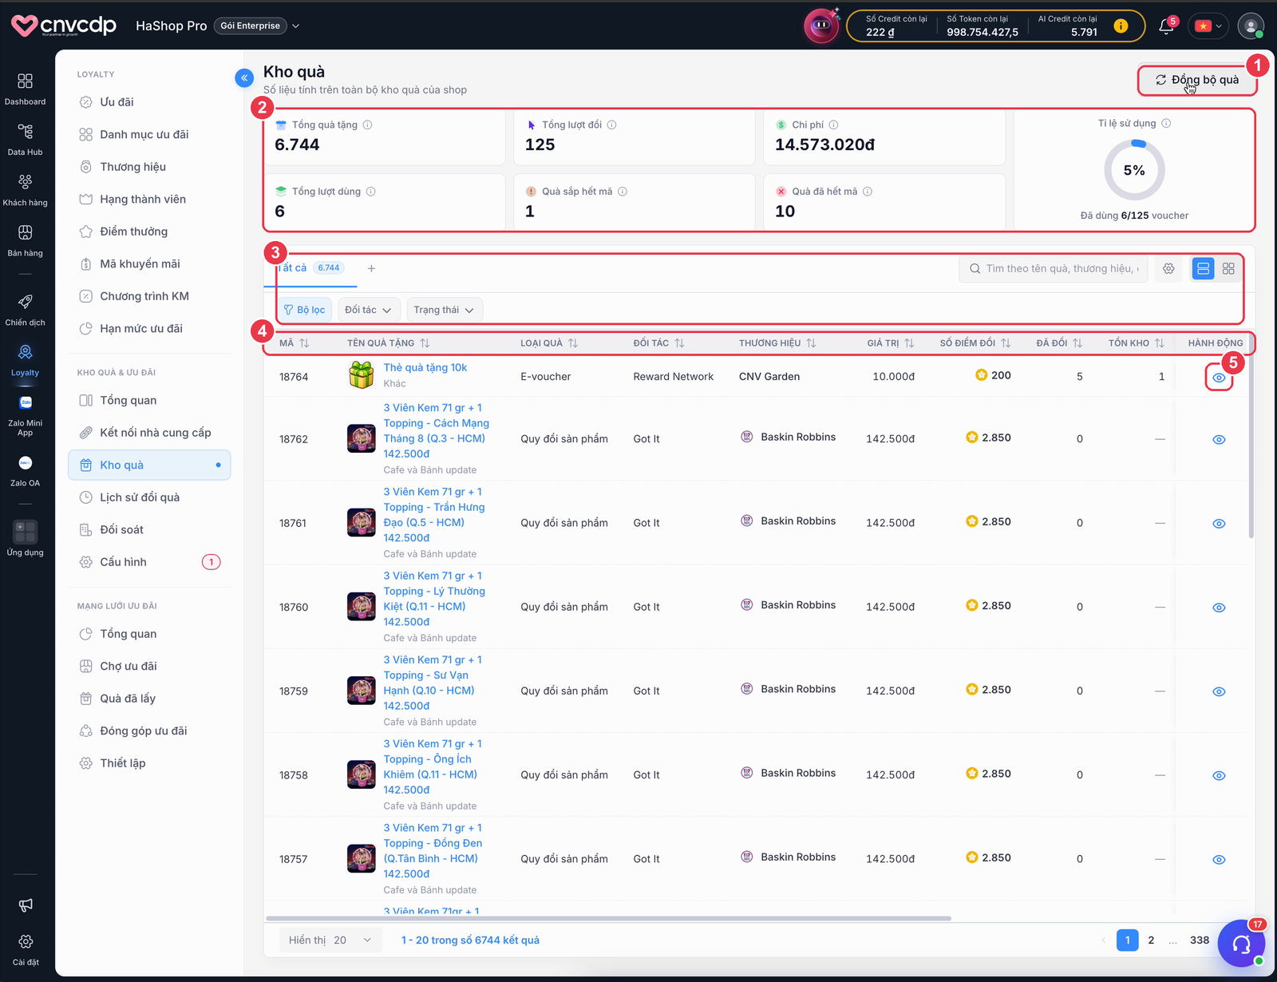Image resolution: width=1277 pixels, height=982 pixels.
Task: Open Lịch sử đổi quà menu item
Action: 148,497
